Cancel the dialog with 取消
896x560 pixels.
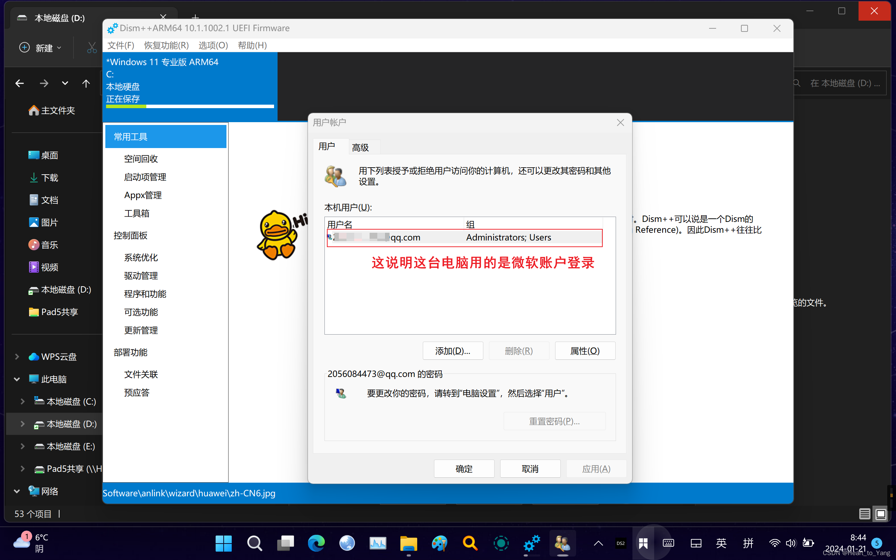pyautogui.click(x=530, y=469)
